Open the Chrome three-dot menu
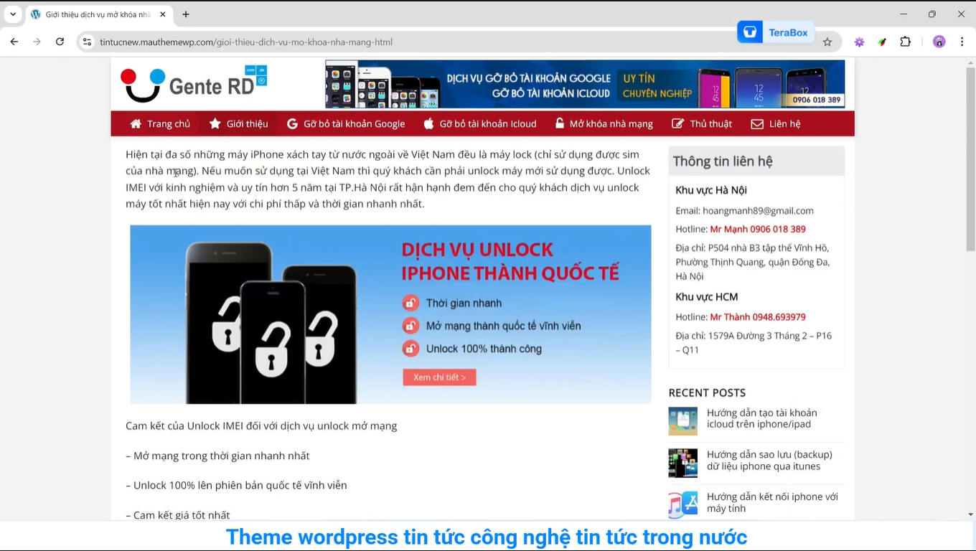Image resolution: width=976 pixels, height=551 pixels. tap(962, 42)
